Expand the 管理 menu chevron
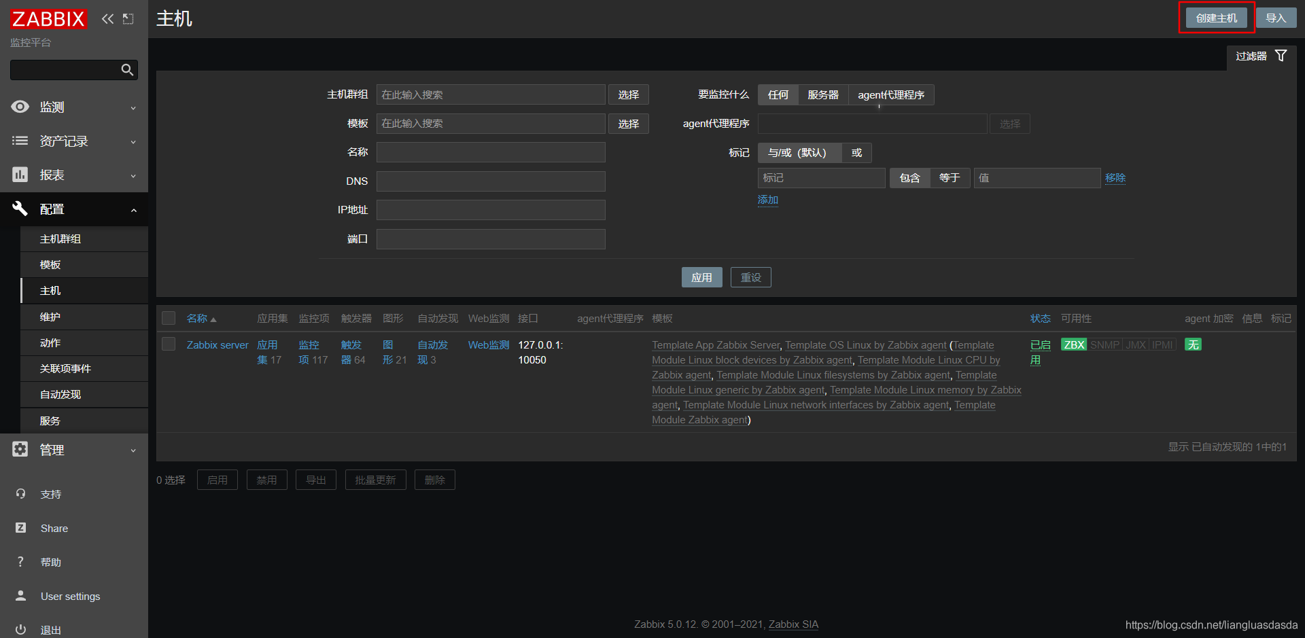1305x638 pixels. 133,450
